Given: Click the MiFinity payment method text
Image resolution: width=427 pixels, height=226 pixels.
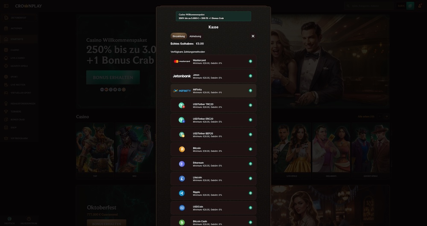Looking at the screenshot, I should [197, 90].
